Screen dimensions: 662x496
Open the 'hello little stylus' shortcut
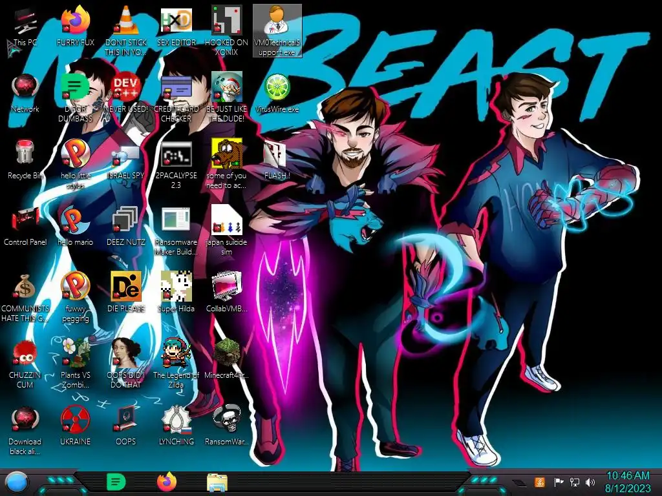[x=75, y=165]
